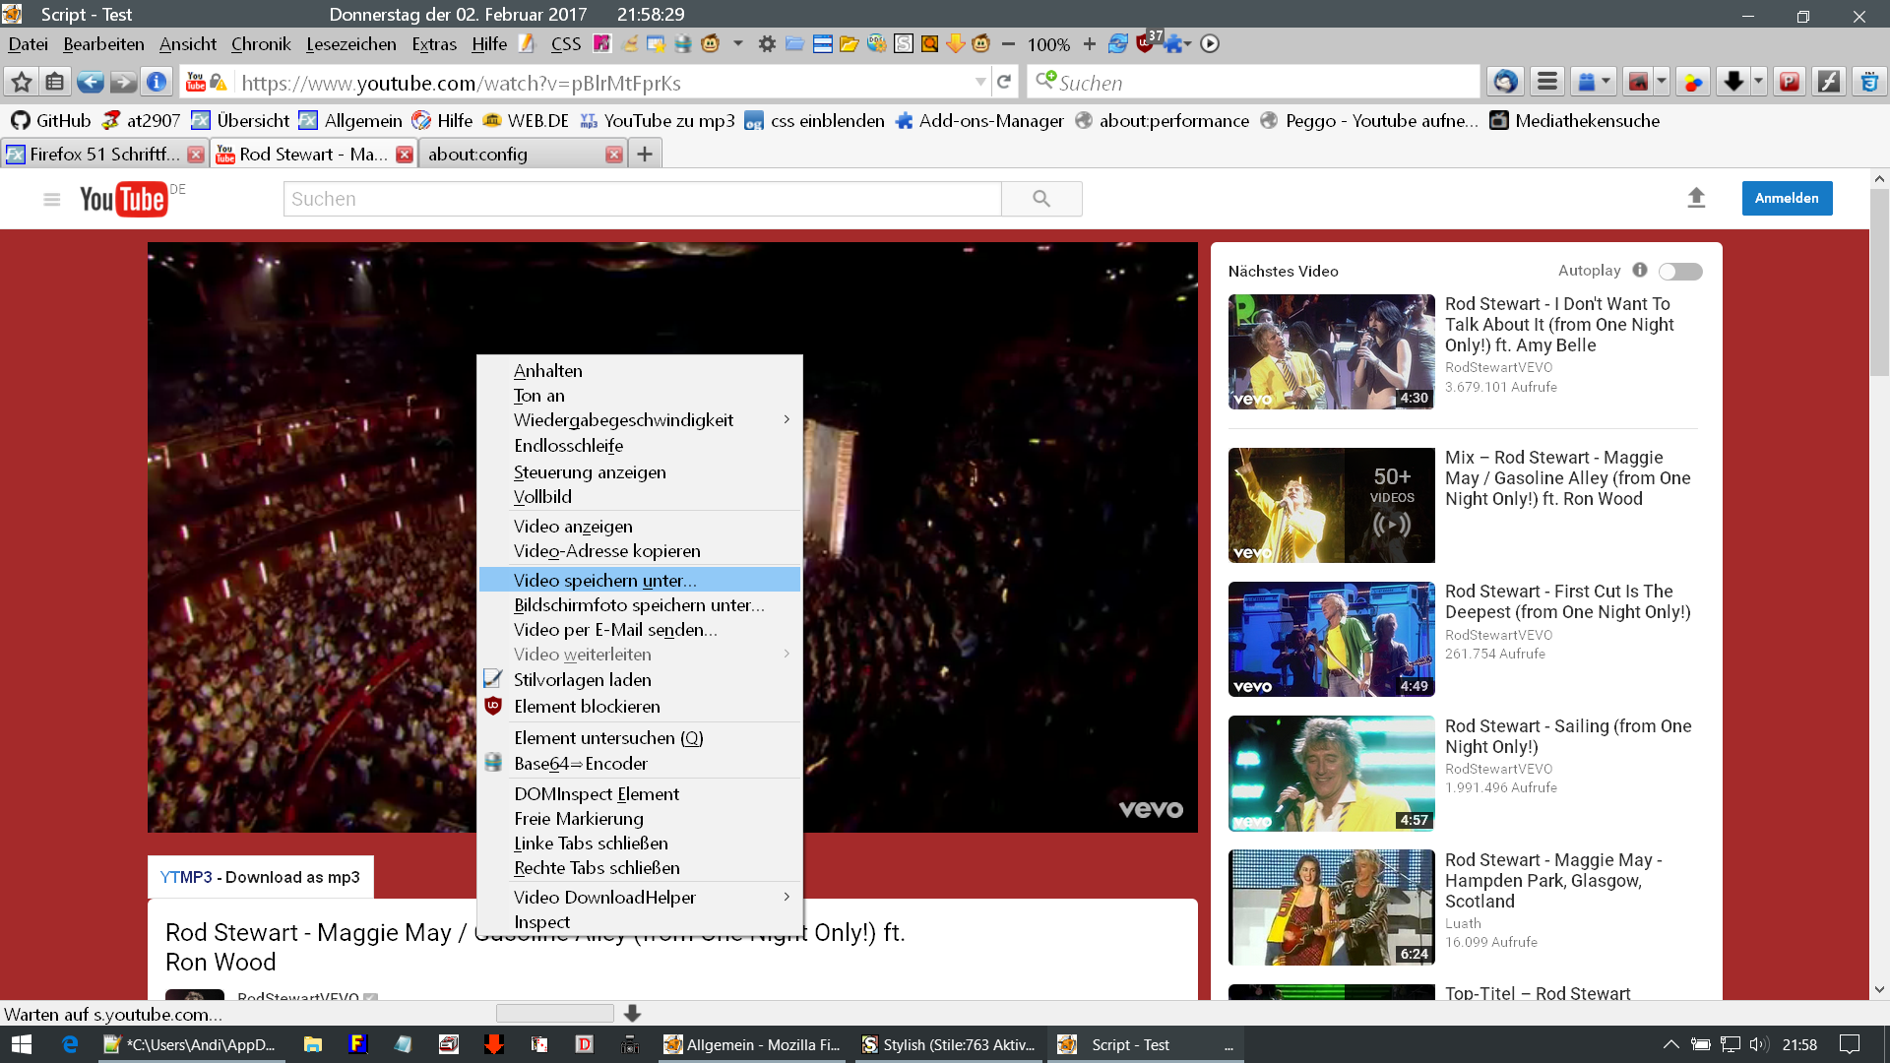The image size is (1890, 1063).
Task: Select 'Video speichern unter...' menu entry
Action: (x=604, y=581)
